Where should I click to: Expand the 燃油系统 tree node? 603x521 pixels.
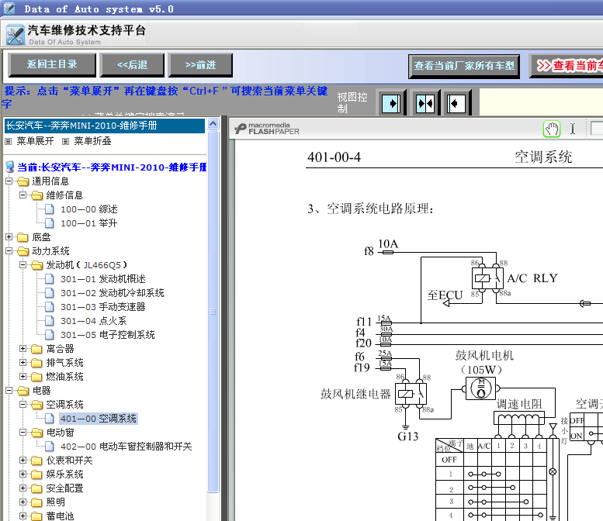pyautogui.click(x=23, y=376)
